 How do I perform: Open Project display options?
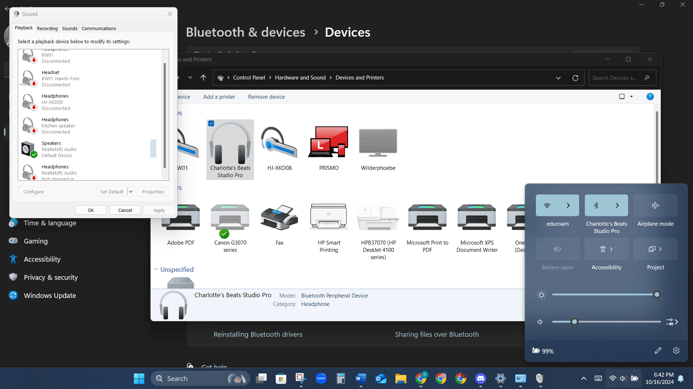tap(655, 249)
